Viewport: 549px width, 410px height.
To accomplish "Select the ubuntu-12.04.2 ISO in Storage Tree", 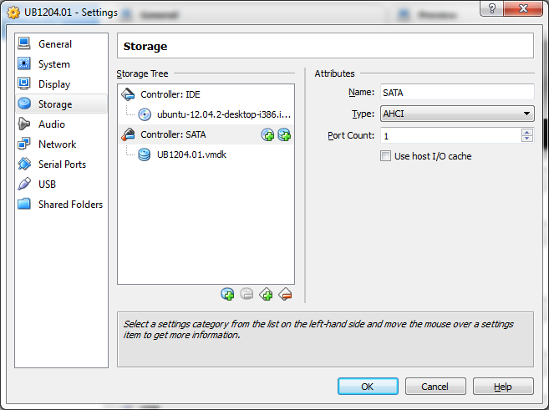I will pyautogui.click(x=223, y=114).
